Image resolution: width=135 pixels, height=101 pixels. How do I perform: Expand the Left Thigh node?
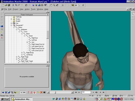(17, 59)
